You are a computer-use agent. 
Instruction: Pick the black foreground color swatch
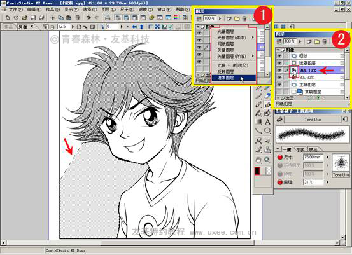tap(257, 171)
